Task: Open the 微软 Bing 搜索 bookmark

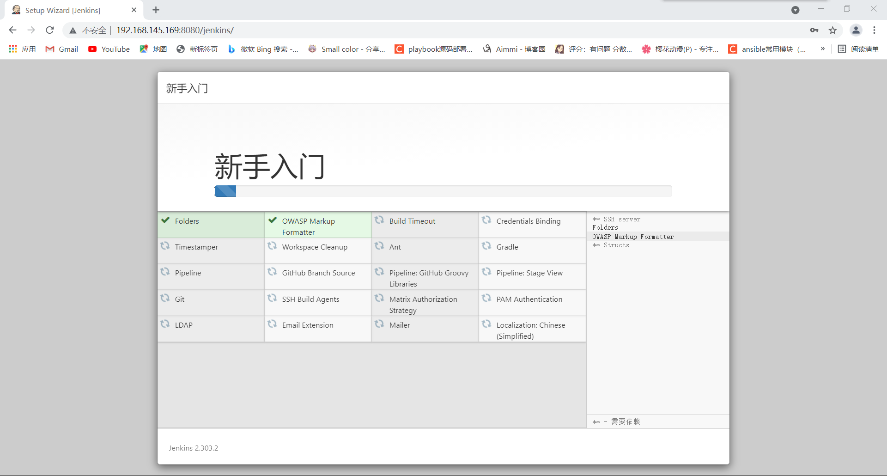Action: tap(263, 49)
